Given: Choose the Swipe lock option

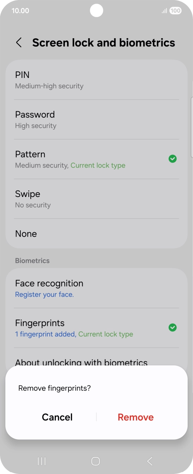Looking at the screenshot, I should pyautogui.click(x=96, y=199).
